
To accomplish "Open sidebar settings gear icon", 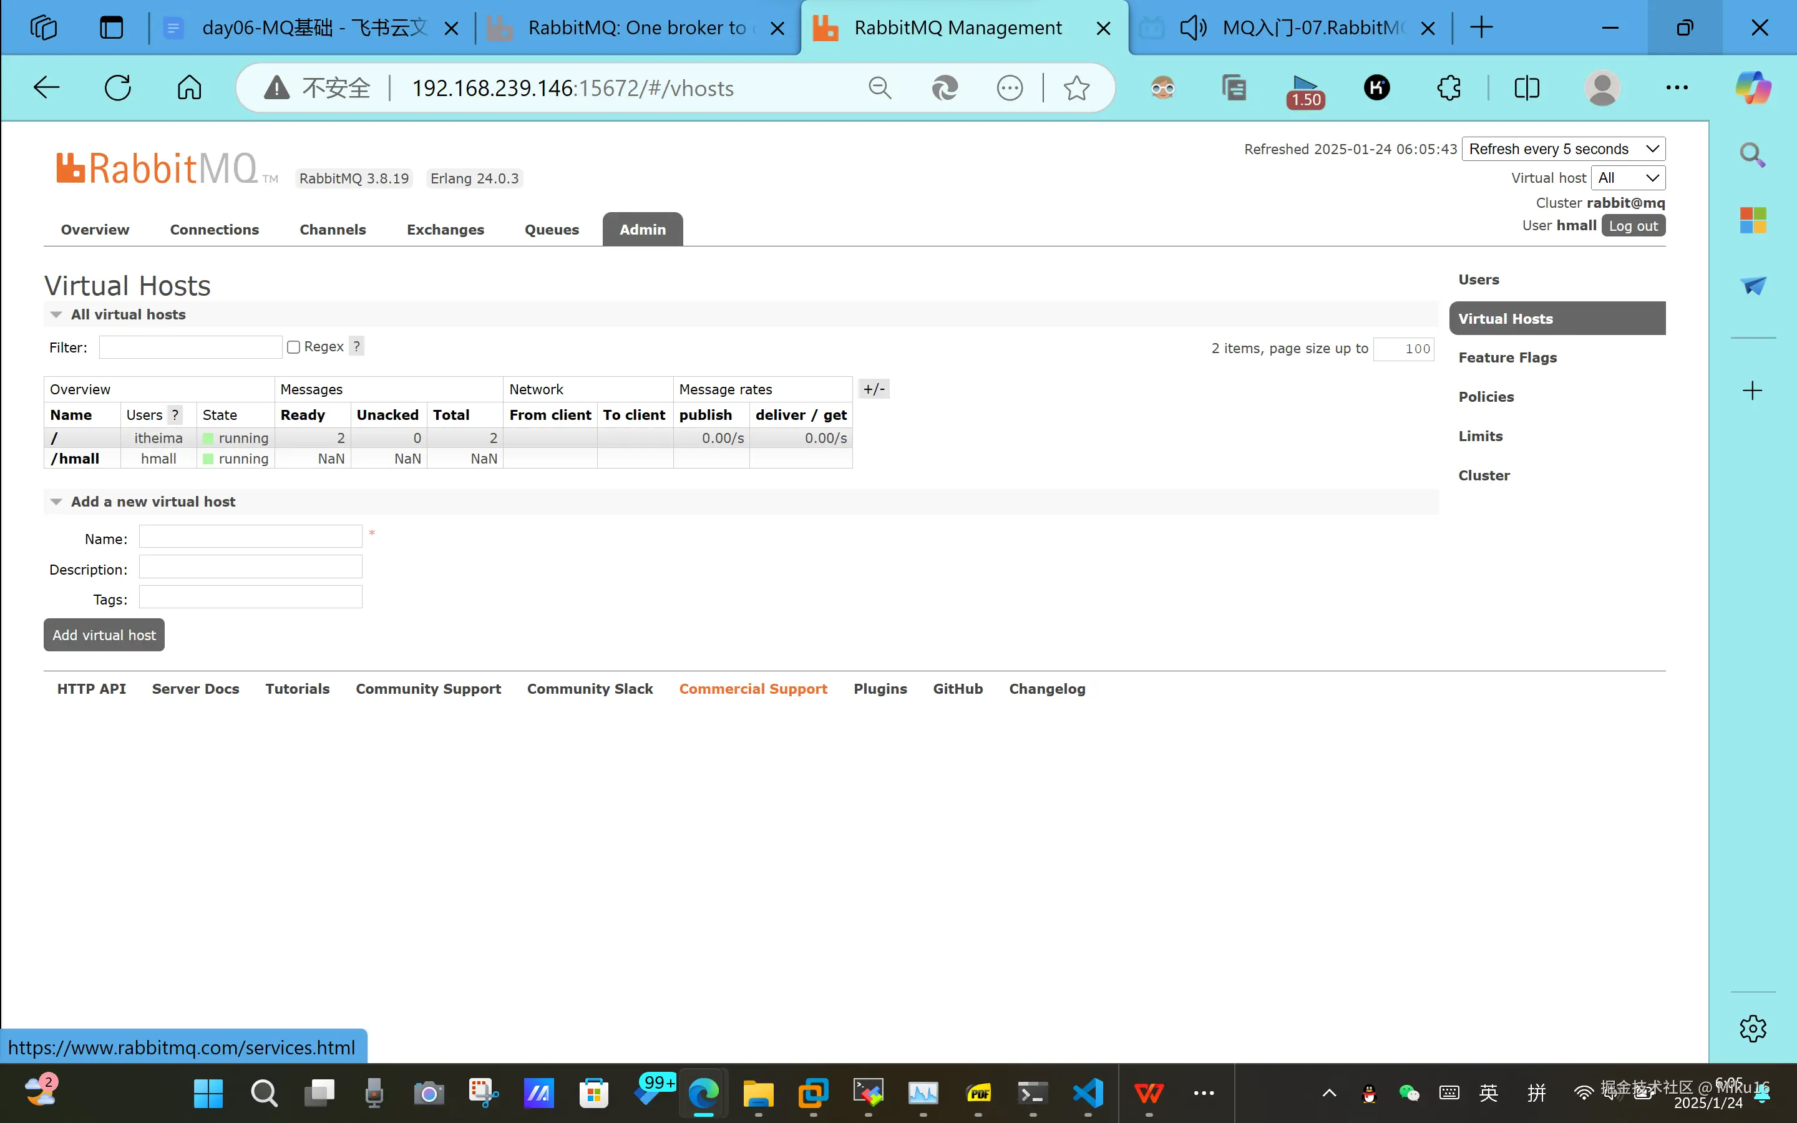I will (x=1753, y=1029).
